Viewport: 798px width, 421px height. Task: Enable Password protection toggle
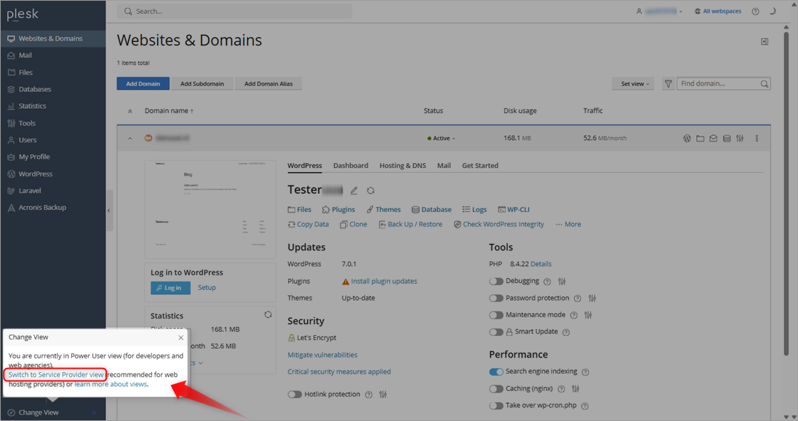point(496,298)
